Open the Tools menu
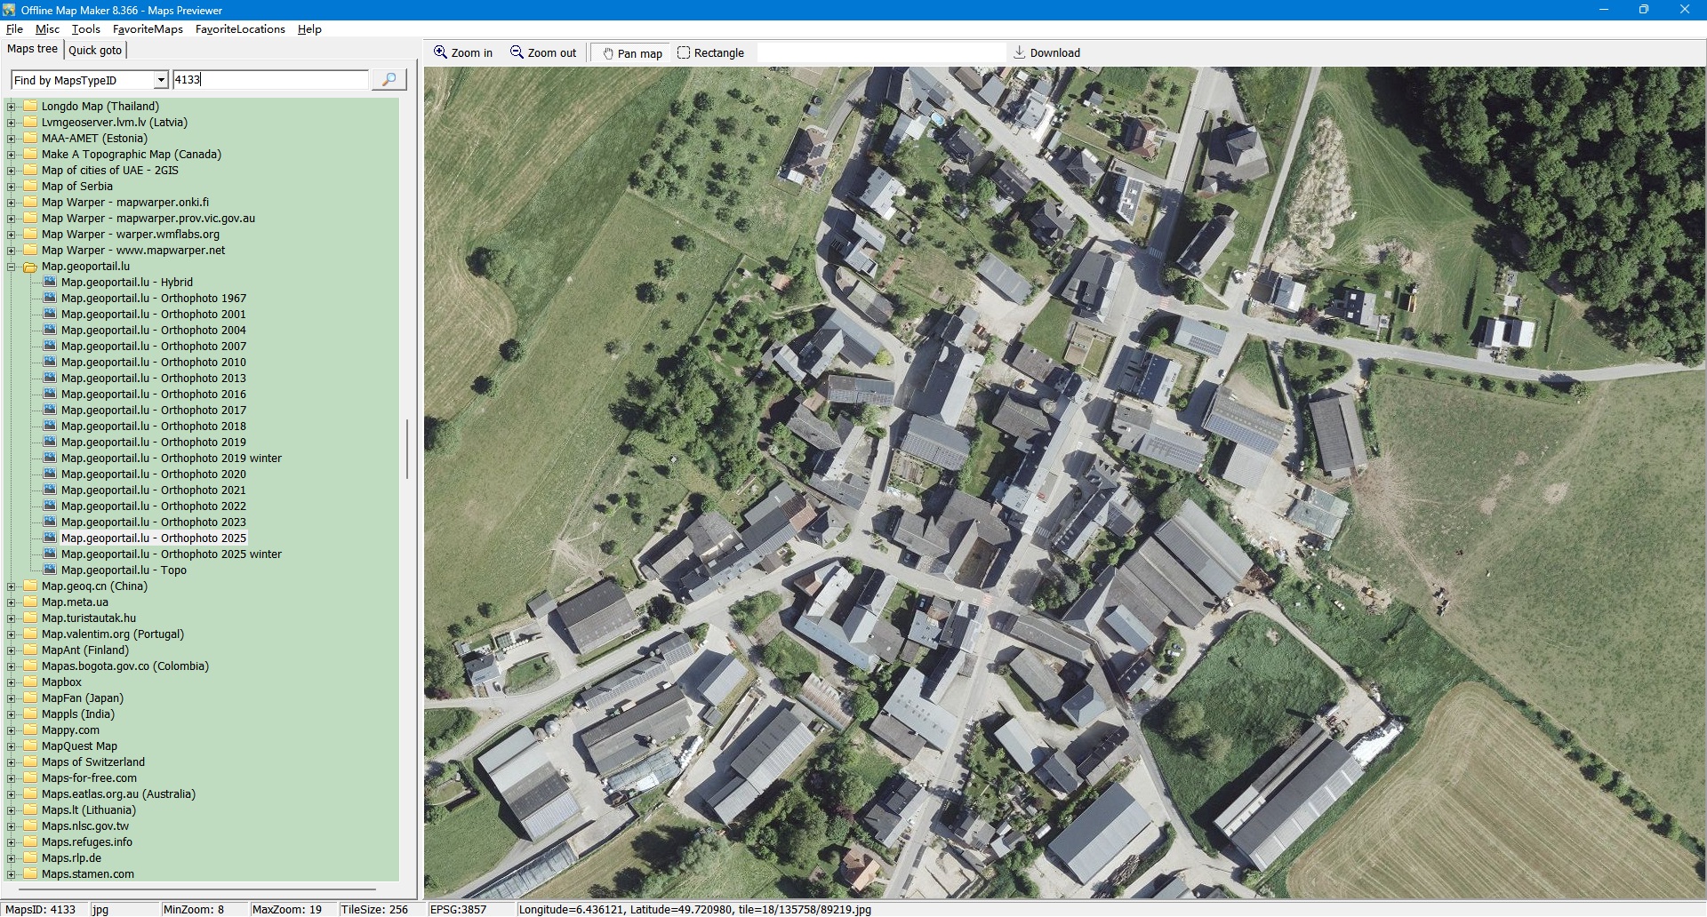The image size is (1707, 917). point(85,29)
